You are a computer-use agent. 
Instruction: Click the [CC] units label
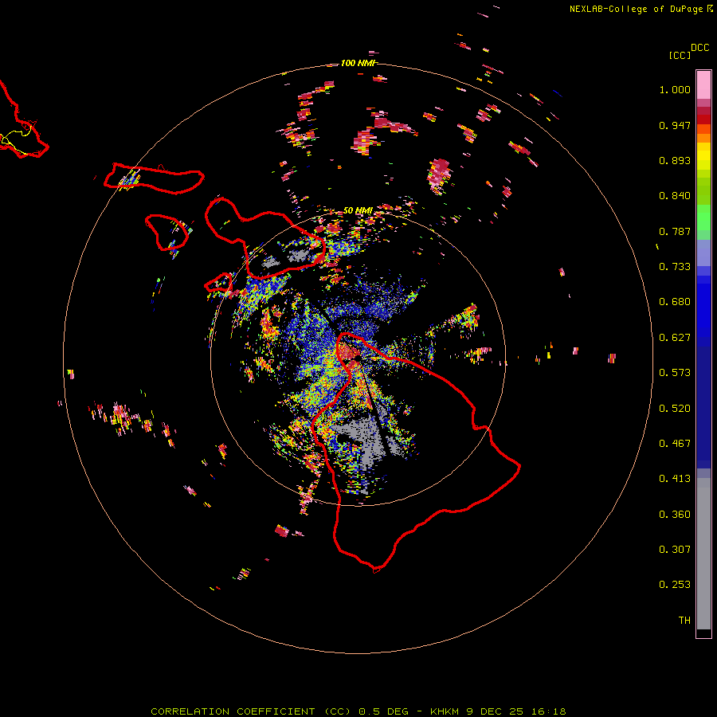(x=680, y=55)
